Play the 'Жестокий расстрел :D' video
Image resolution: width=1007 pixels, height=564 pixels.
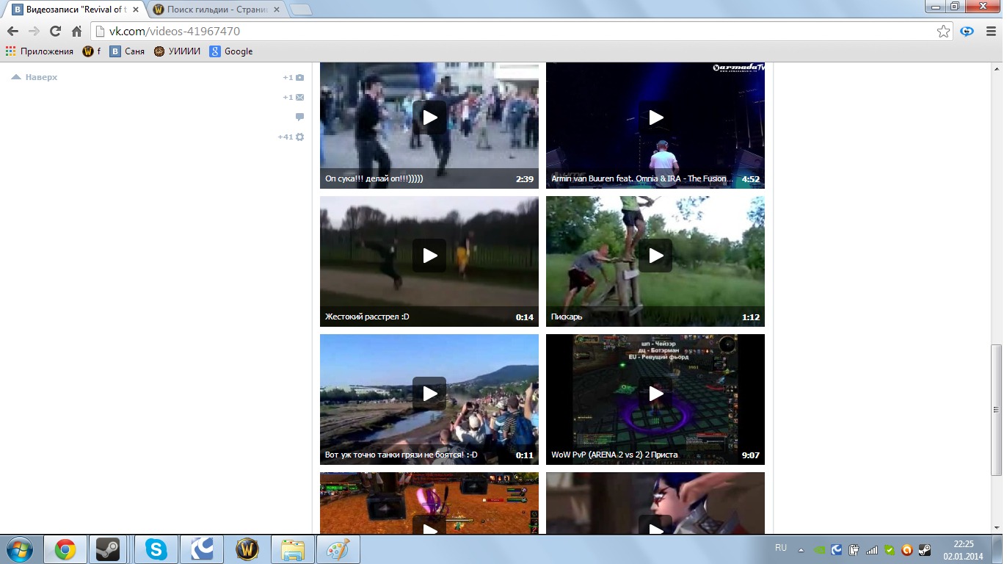pos(429,256)
